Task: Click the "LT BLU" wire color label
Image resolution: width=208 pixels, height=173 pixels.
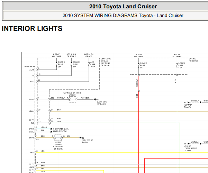Action: pyautogui.click(x=44, y=127)
